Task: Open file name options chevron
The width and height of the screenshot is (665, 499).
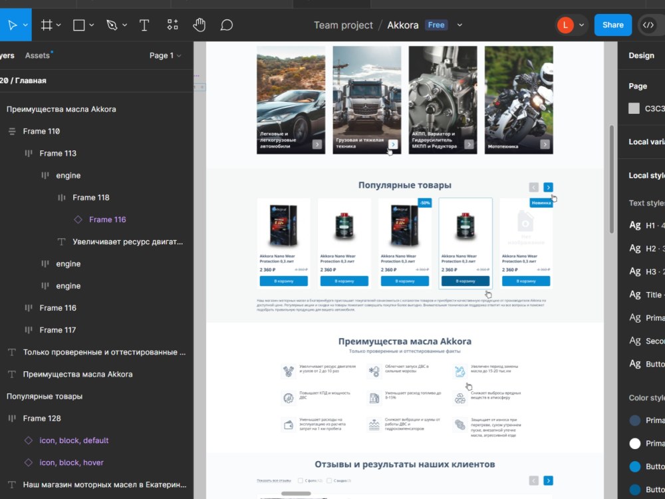Action: point(460,25)
